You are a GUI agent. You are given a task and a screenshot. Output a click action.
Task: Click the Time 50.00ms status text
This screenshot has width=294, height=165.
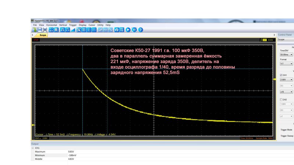pyautogui.click(x=247, y=138)
